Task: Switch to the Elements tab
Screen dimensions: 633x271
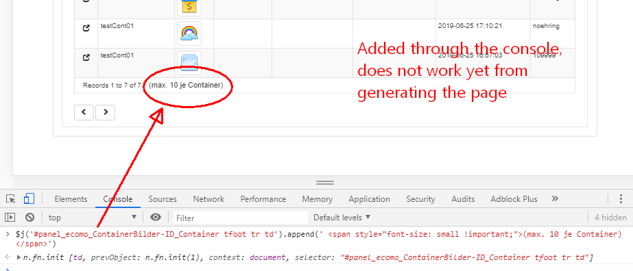Action: [71, 199]
